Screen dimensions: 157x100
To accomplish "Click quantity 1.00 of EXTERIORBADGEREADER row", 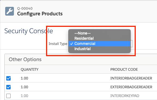I will [25, 87].
